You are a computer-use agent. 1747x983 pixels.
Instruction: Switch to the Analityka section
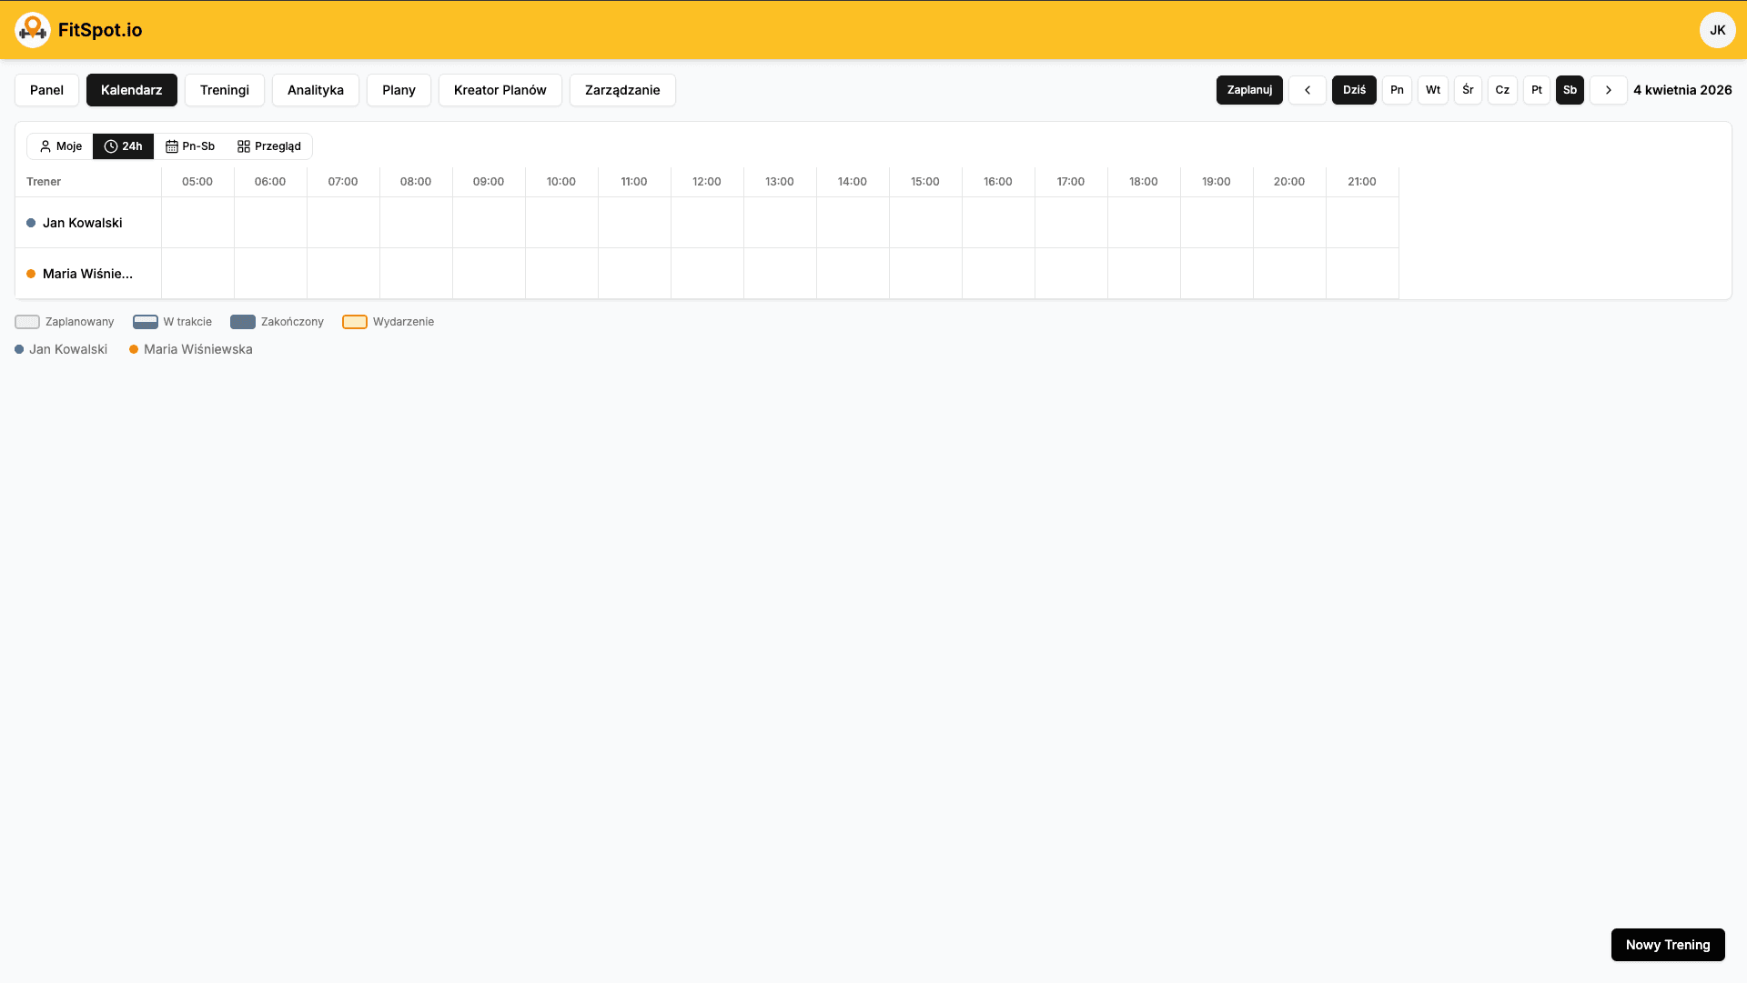315,90
